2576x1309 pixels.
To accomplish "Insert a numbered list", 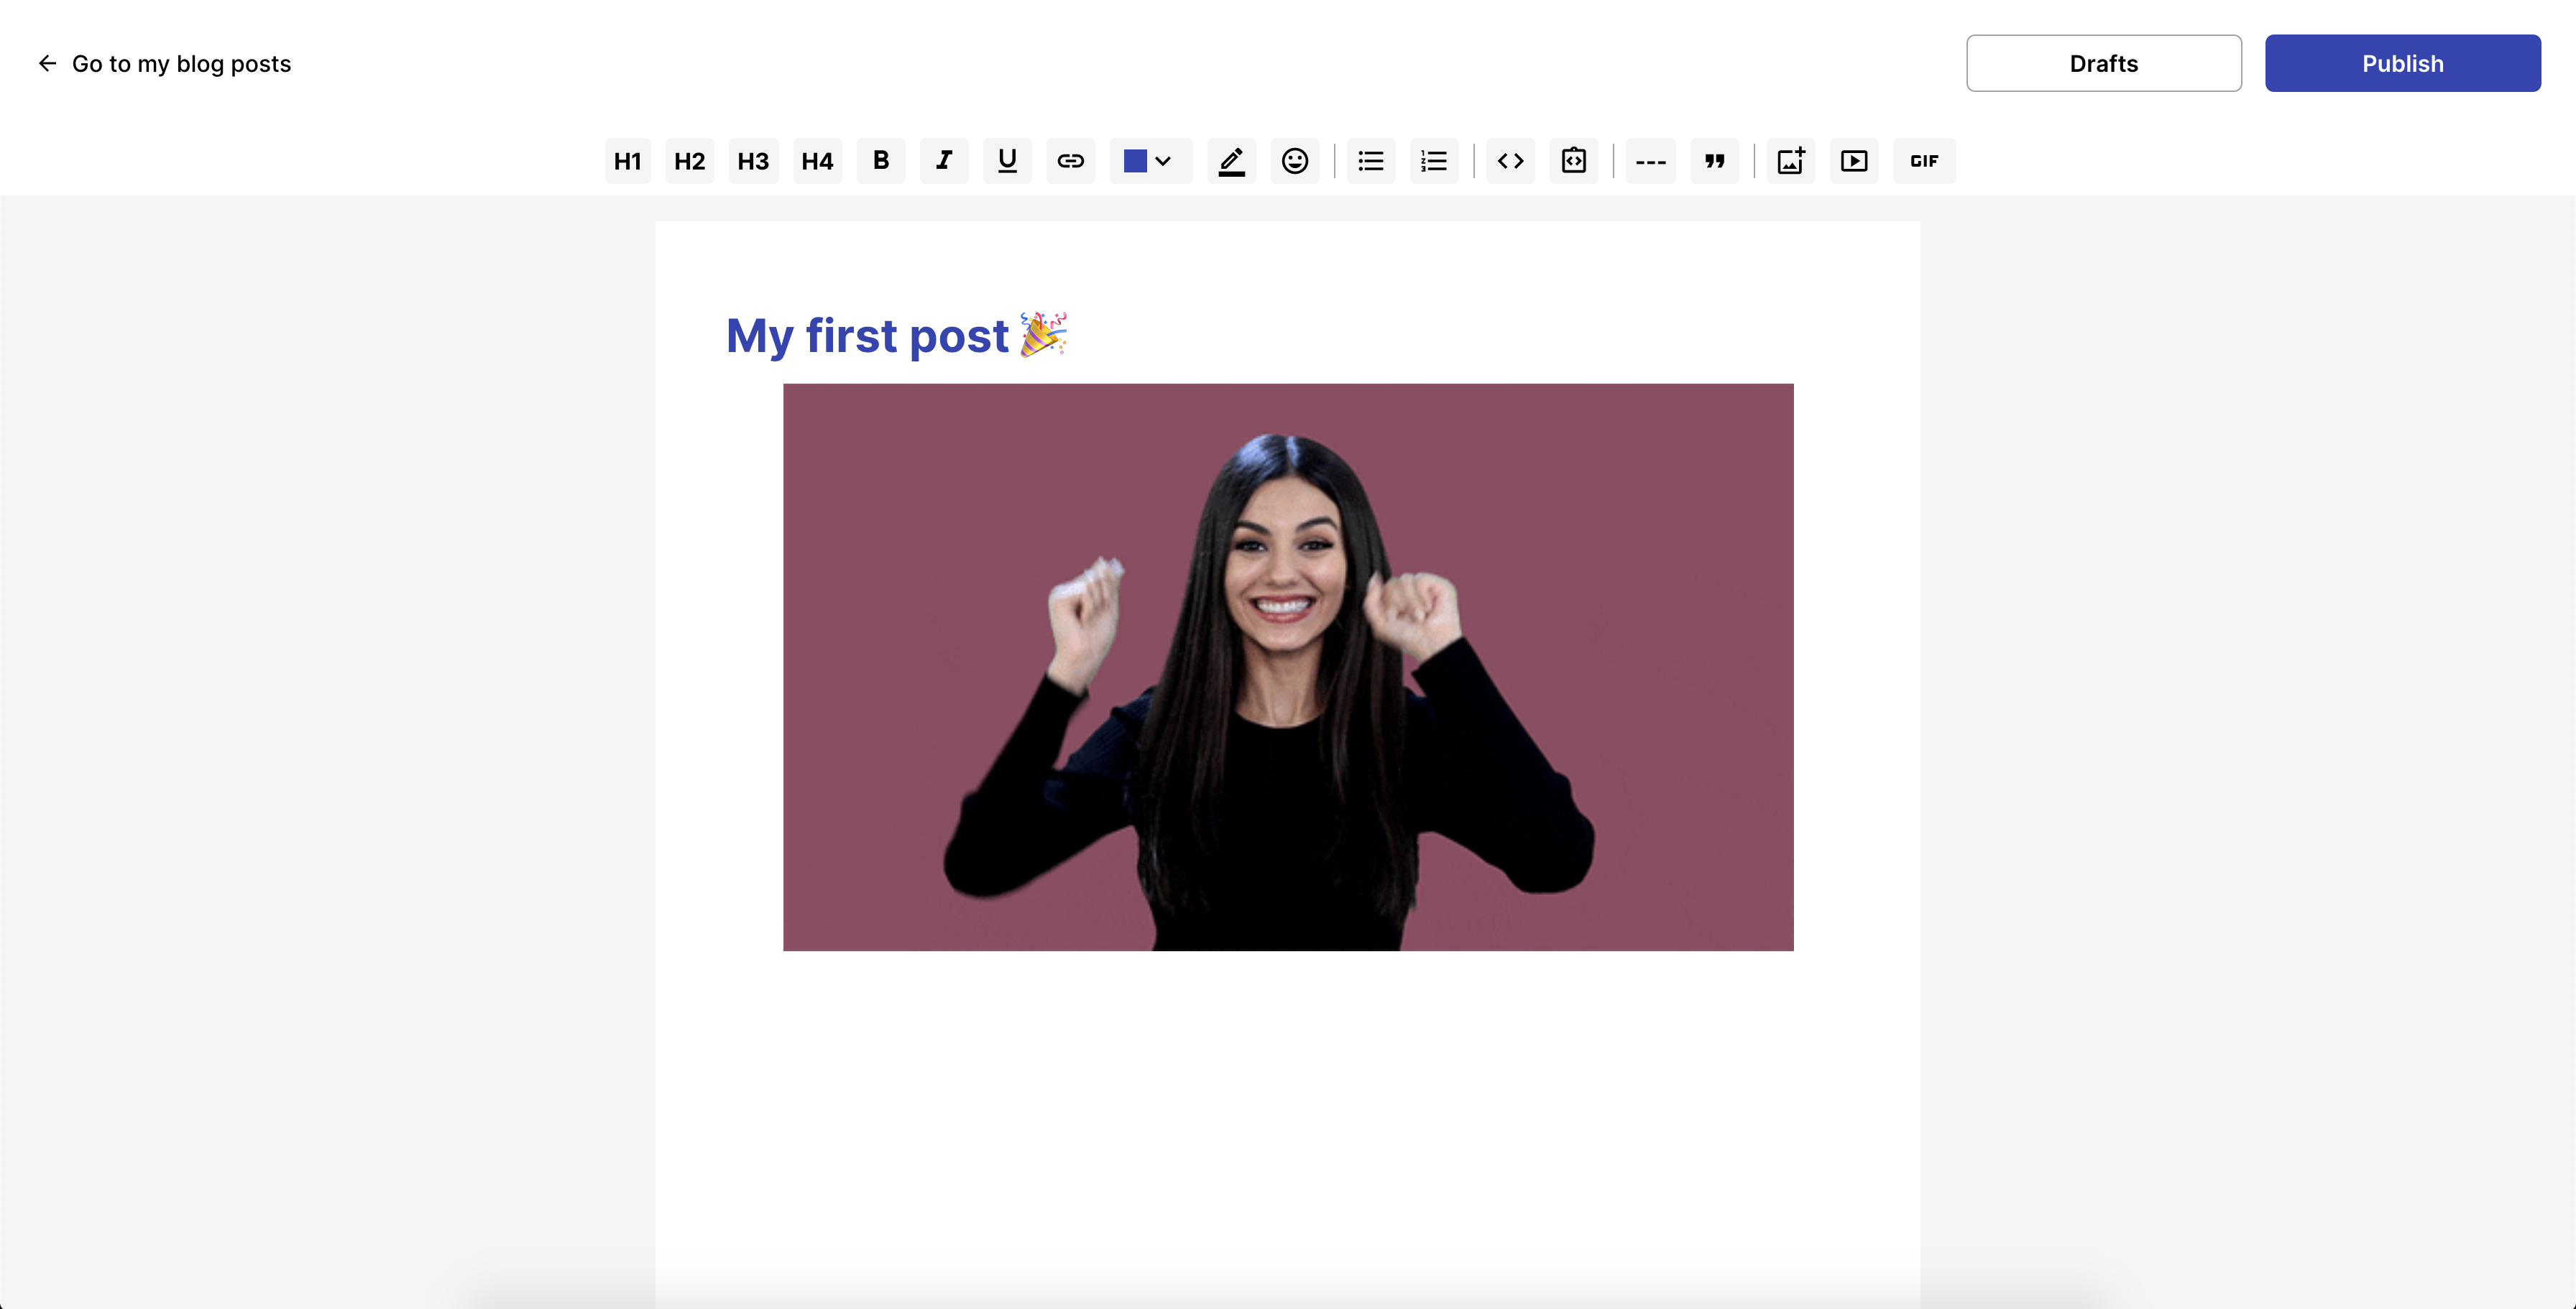I will [x=1434, y=161].
